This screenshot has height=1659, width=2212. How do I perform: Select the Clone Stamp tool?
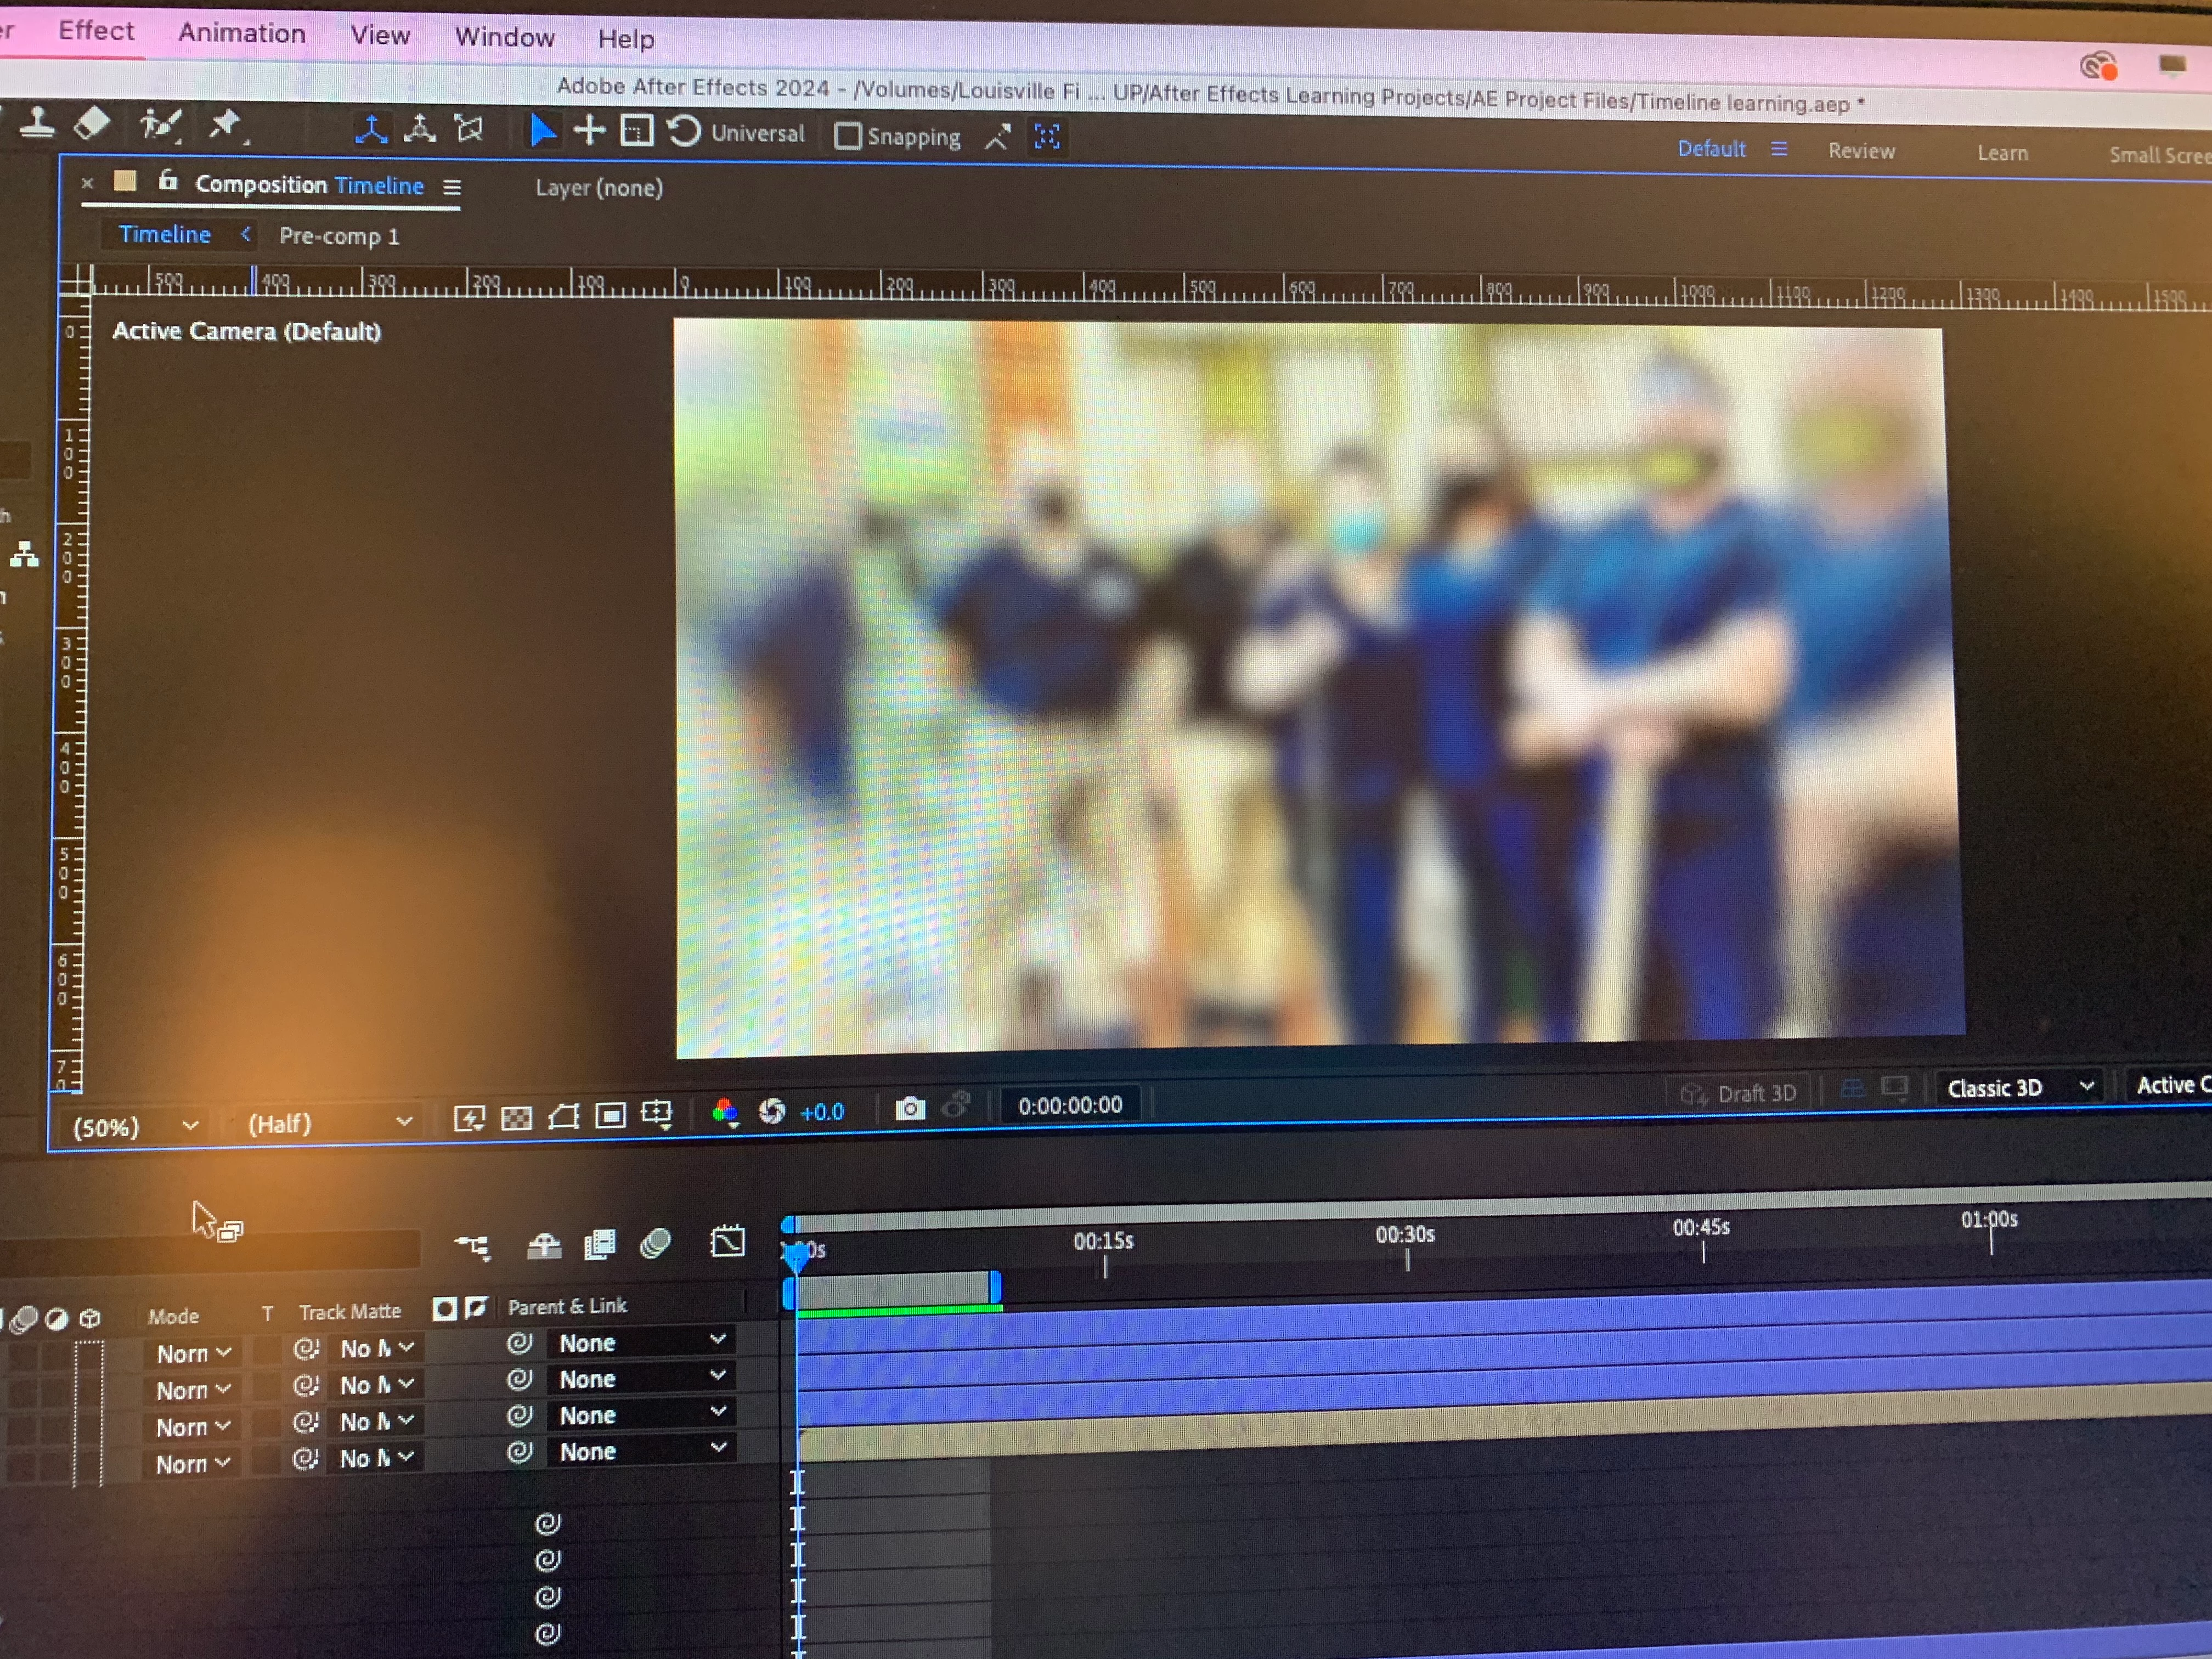tap(37, 123)
